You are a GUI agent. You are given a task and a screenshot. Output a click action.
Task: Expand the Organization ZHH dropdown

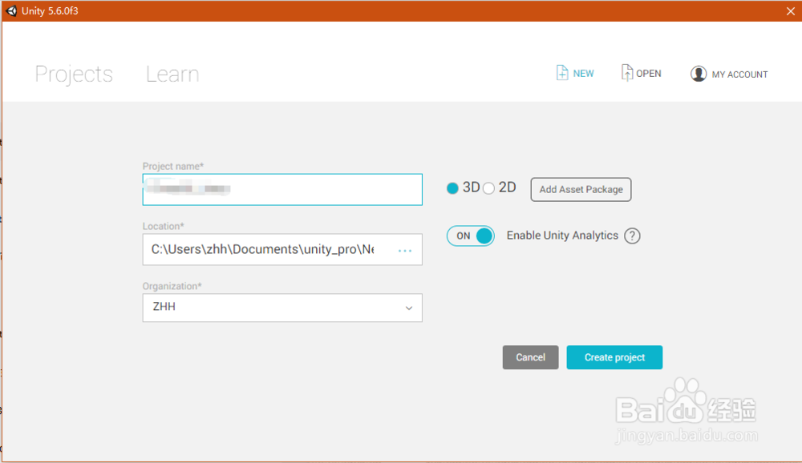click(x=282, y=308)
